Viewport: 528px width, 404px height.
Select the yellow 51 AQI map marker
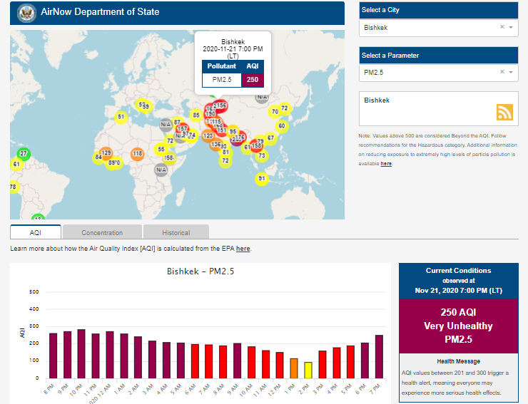(121, 117)
